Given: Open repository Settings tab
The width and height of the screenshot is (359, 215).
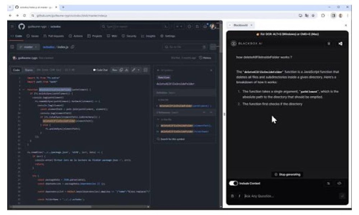Looking at the screenshot, I should tap(168, 36).
